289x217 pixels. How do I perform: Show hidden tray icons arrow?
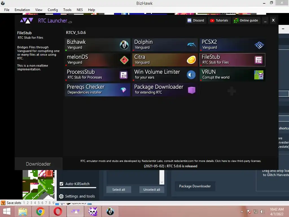[x=242, y=212]
